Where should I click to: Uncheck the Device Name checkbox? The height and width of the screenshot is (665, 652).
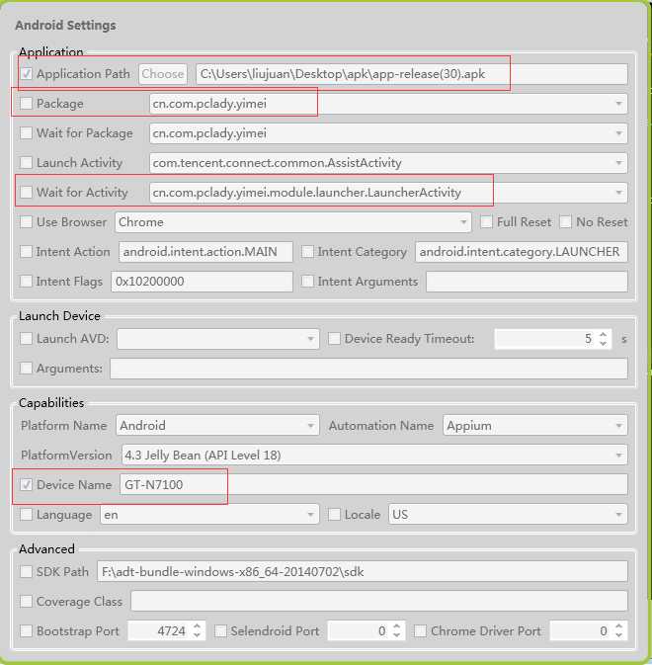(27, 484)
